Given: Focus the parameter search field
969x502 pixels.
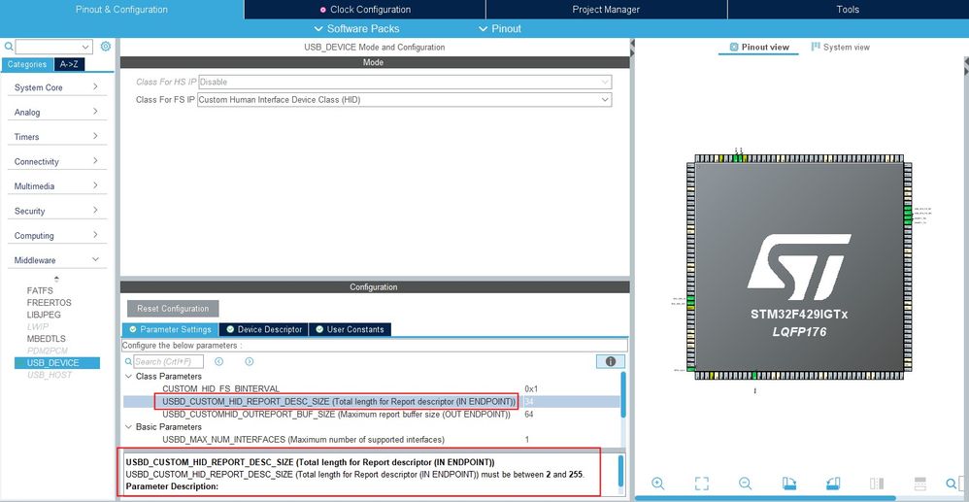Looking at the screenshot, I should (169, 361).
